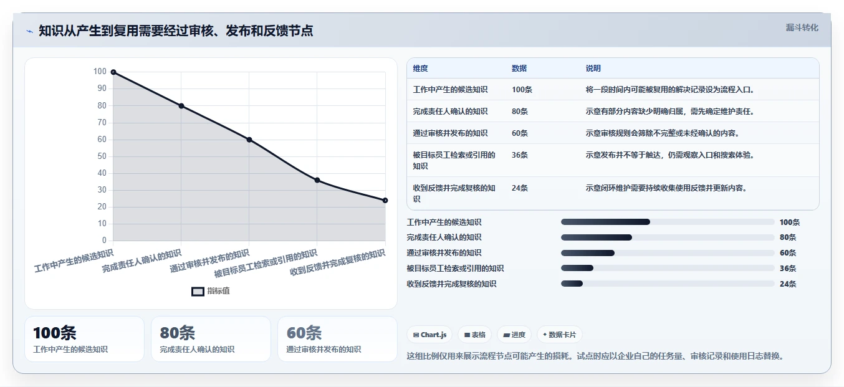Click chart x-axis label 被目标员工检索或引用的知识
The height and width of the screenshot is (387, 844).
tap(266, 264)
